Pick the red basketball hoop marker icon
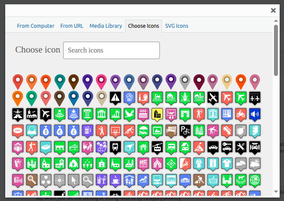 115,132
